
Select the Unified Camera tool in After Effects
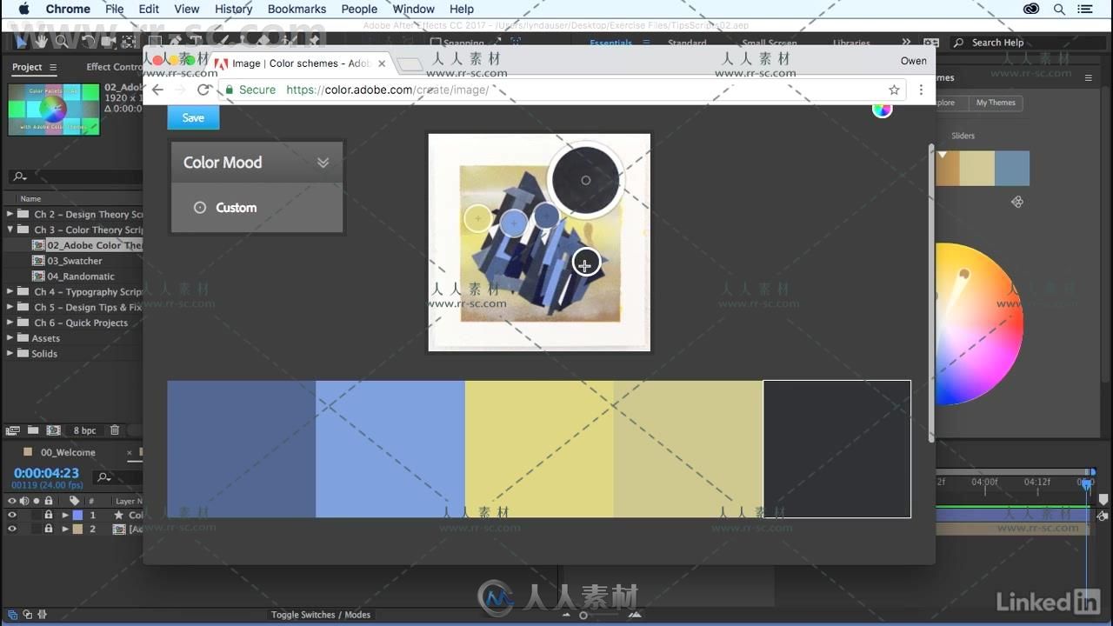pyautogui.click(x=108, y=42)
